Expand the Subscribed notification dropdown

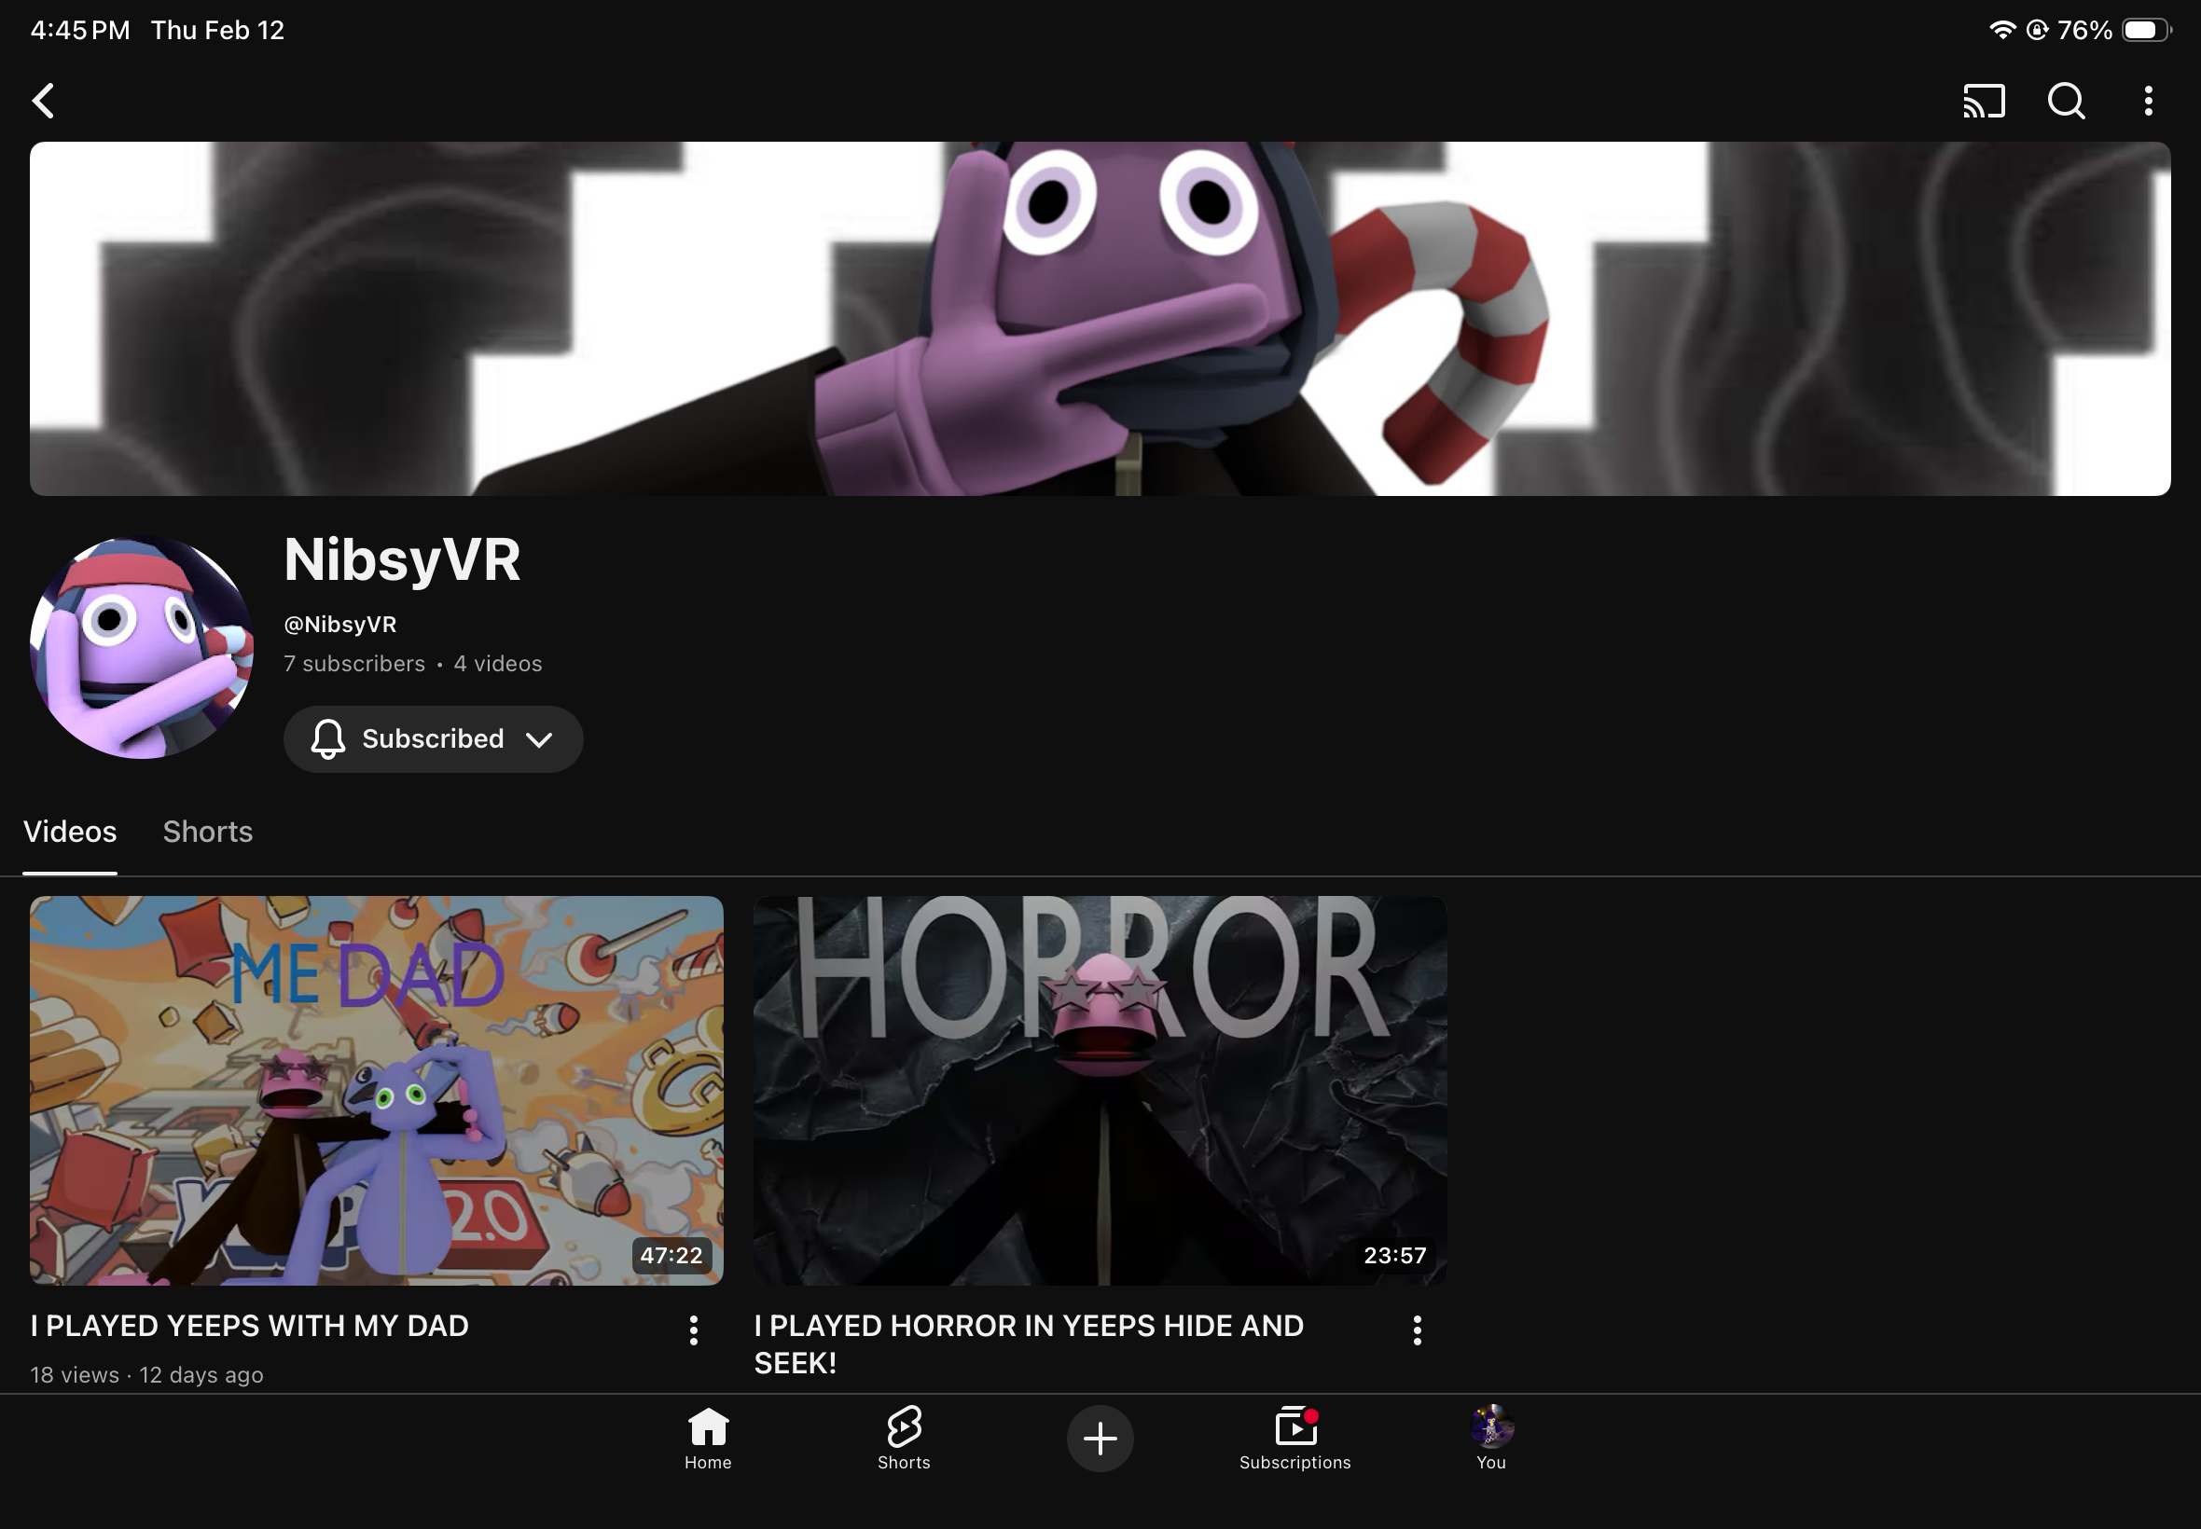(x=433, y=738)
